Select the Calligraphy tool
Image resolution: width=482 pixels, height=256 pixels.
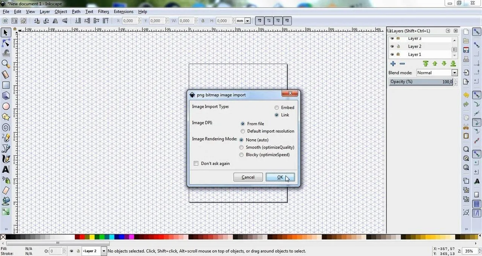6,159
